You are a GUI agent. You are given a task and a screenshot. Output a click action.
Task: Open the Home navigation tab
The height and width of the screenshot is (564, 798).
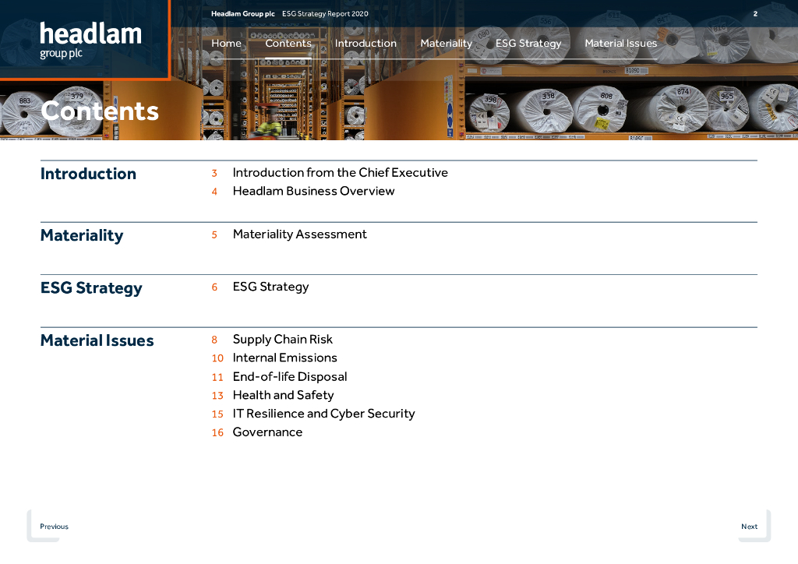click(x=226, y=44)
